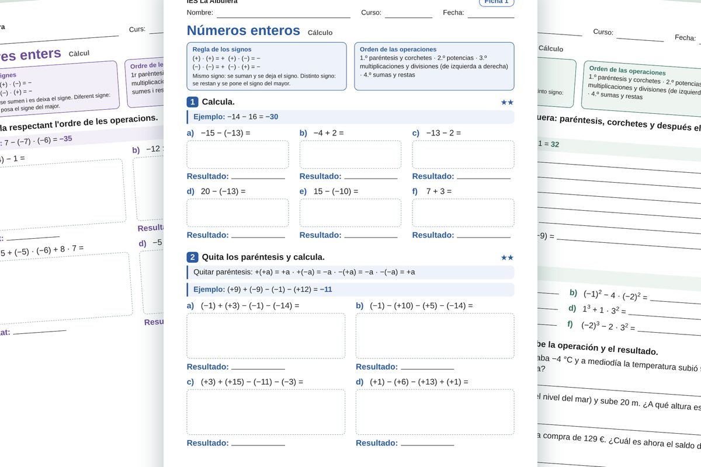This screenshot has height=467, width=701.
Task: Click the Quita los paréntesis y calcula heading
Action: (263, 257)
